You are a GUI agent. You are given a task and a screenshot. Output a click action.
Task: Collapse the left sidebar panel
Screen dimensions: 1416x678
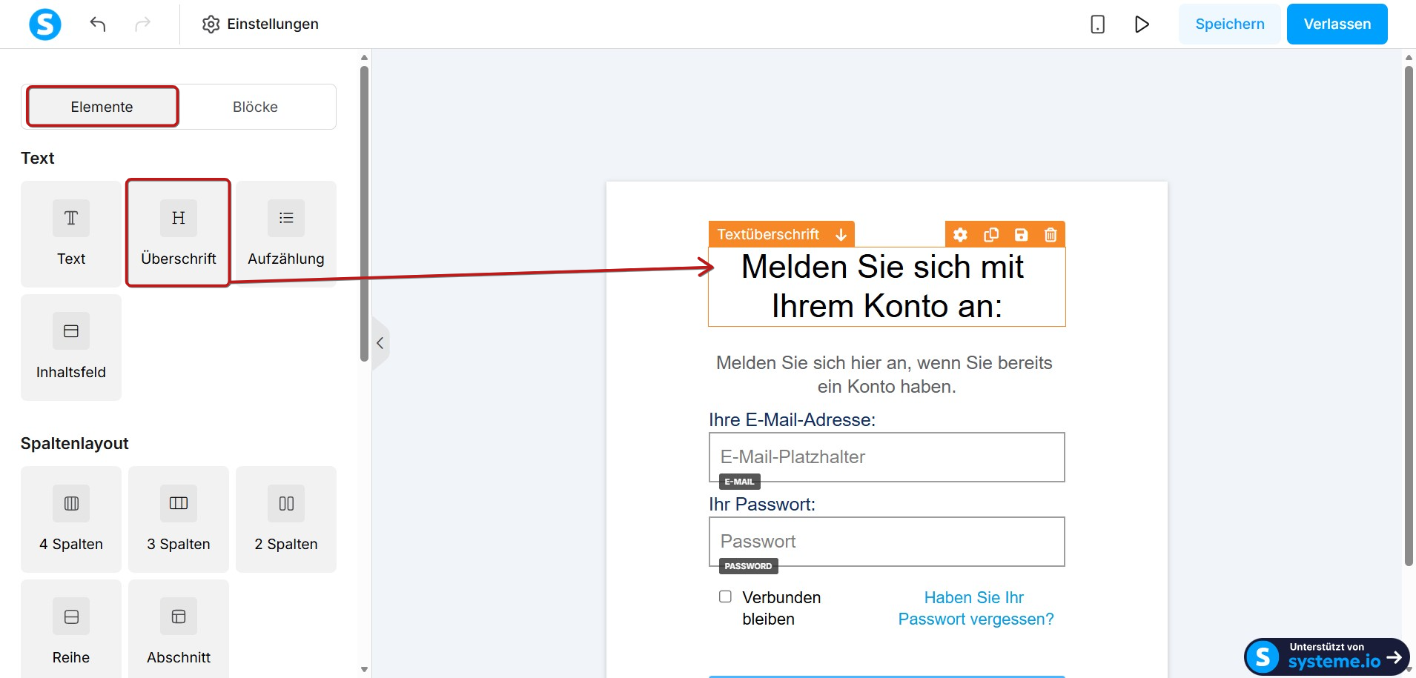click(x=380, y=343)
